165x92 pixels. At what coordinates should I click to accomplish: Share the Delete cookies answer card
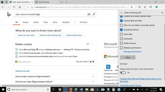(88, 44)
